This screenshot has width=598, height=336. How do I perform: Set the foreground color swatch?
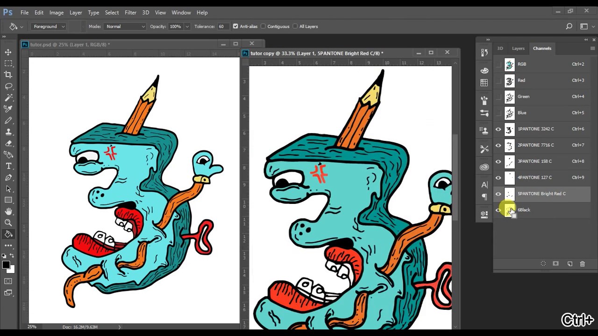[x=6, y=265]
